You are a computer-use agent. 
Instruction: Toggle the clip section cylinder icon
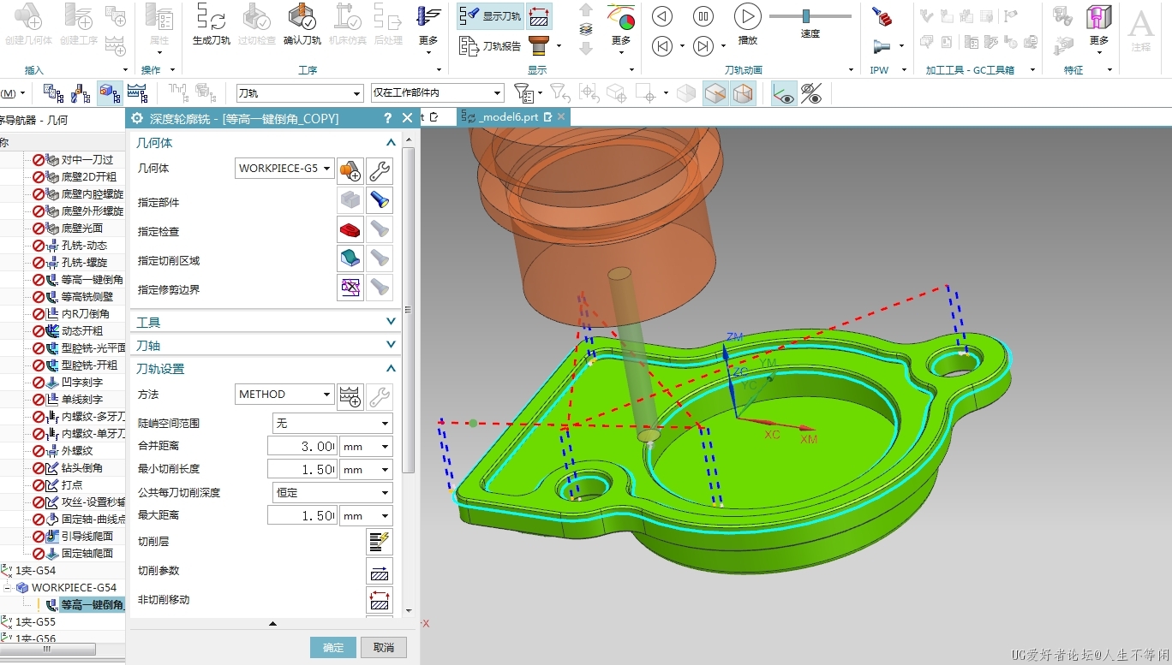tap(742, 93)
